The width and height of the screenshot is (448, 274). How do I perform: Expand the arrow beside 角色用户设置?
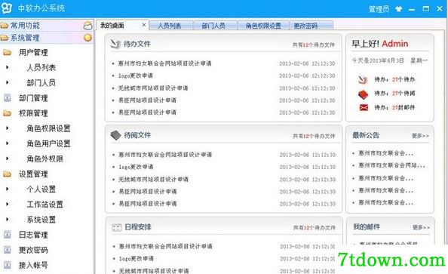(7, 143)
